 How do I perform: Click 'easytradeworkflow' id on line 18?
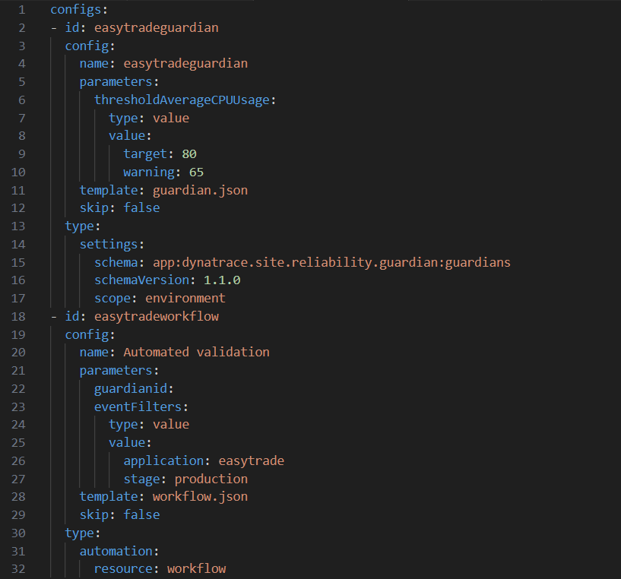156,316
